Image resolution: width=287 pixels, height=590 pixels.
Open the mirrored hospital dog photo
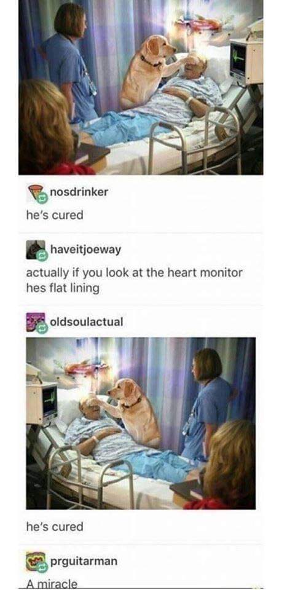[141, 423]
